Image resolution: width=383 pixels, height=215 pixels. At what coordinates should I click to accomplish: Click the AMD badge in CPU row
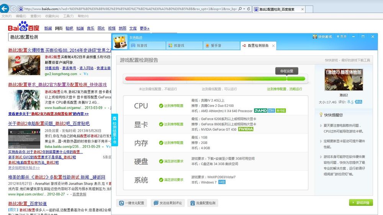click(260, 111)
